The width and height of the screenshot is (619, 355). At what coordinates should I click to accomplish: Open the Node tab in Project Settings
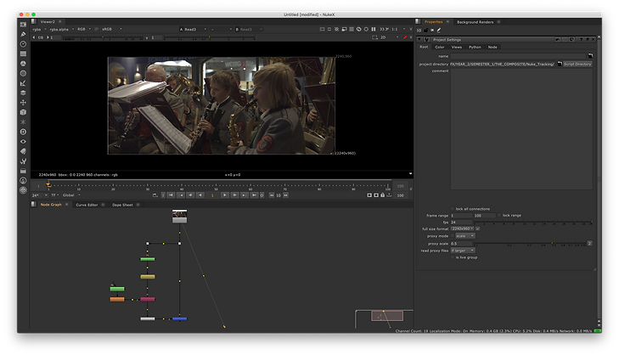point(492,47)
